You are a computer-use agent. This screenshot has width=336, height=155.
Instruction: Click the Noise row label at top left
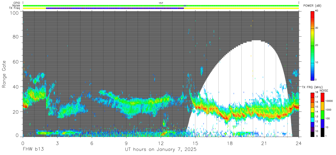click(x=16, y=5)
